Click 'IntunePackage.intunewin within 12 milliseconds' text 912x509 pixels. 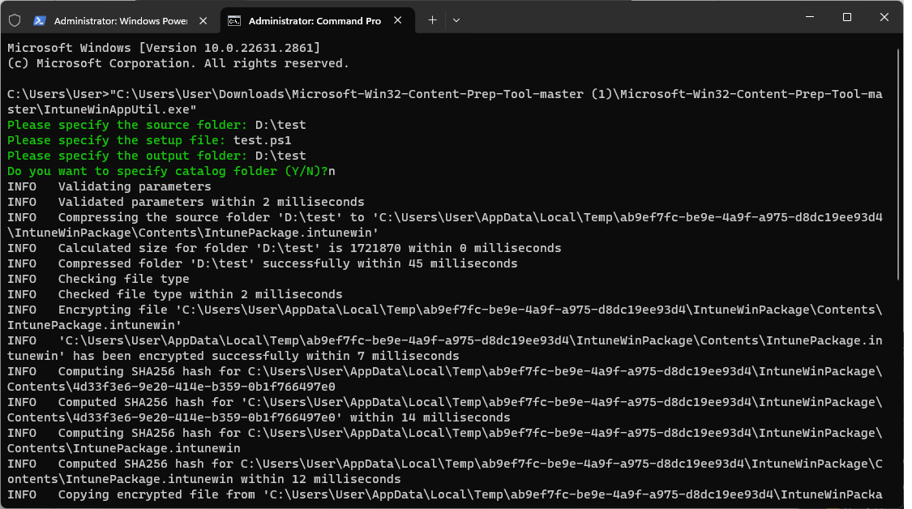(x=233, y=479)
